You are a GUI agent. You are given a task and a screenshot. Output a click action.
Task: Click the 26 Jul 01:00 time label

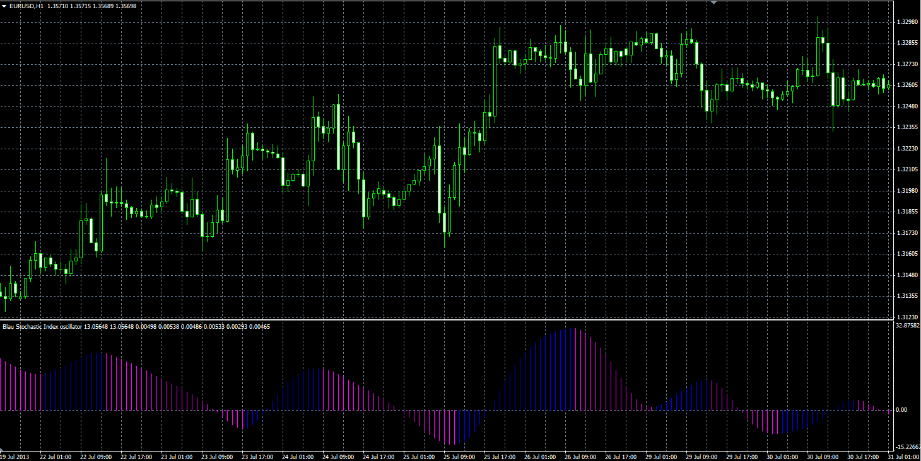click(x=540, y=457)
